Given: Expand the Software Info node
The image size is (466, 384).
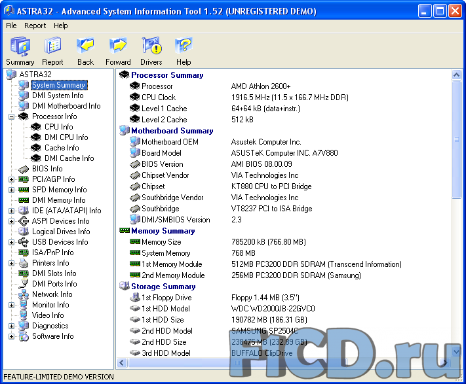Looking at the screenshot, I should [x=11, y=336].
